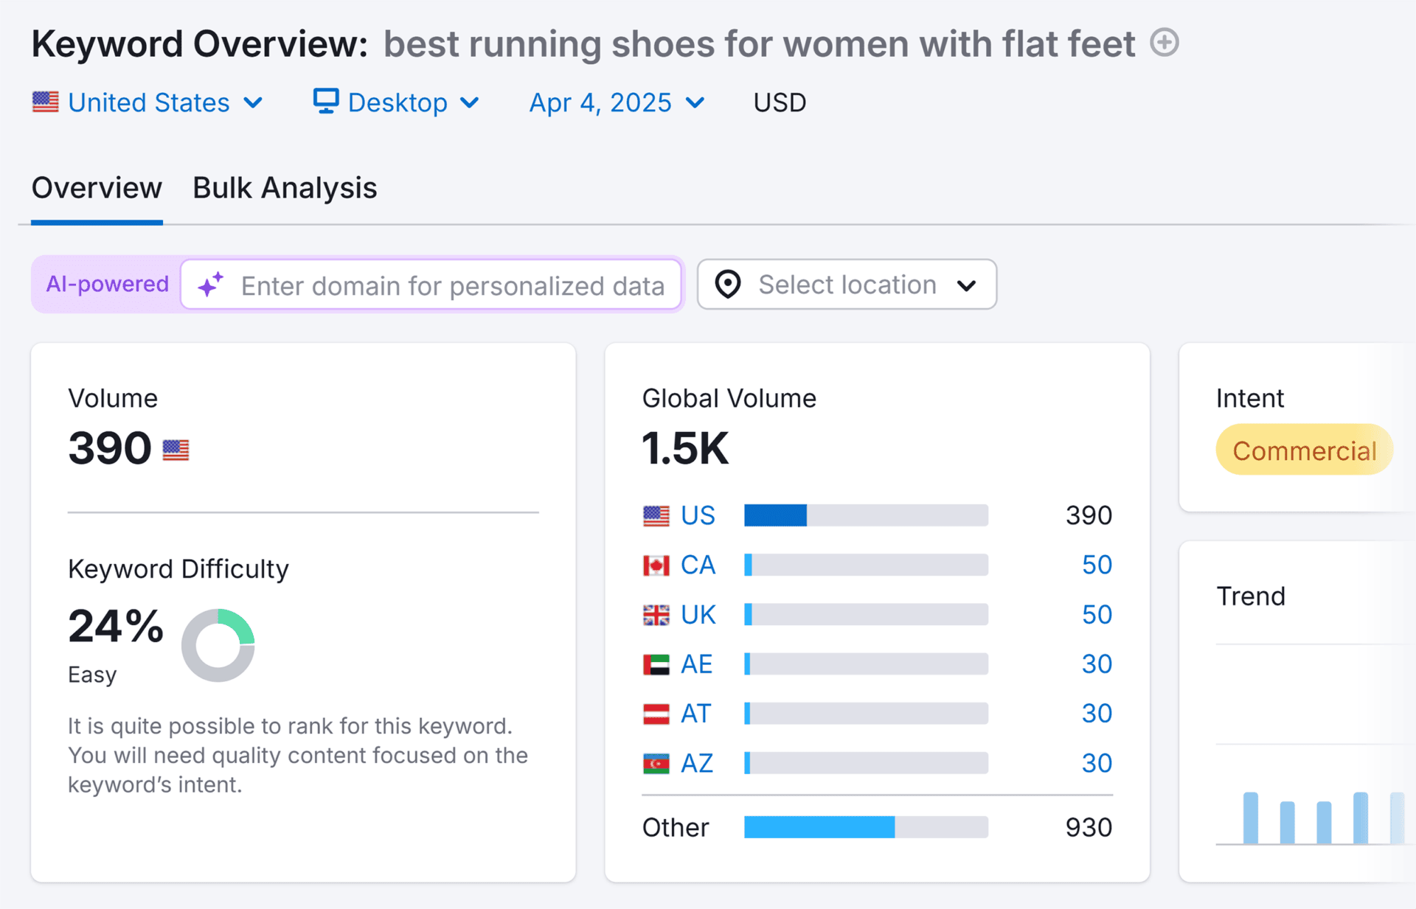Click the USD currency label

tap(779, 102)
